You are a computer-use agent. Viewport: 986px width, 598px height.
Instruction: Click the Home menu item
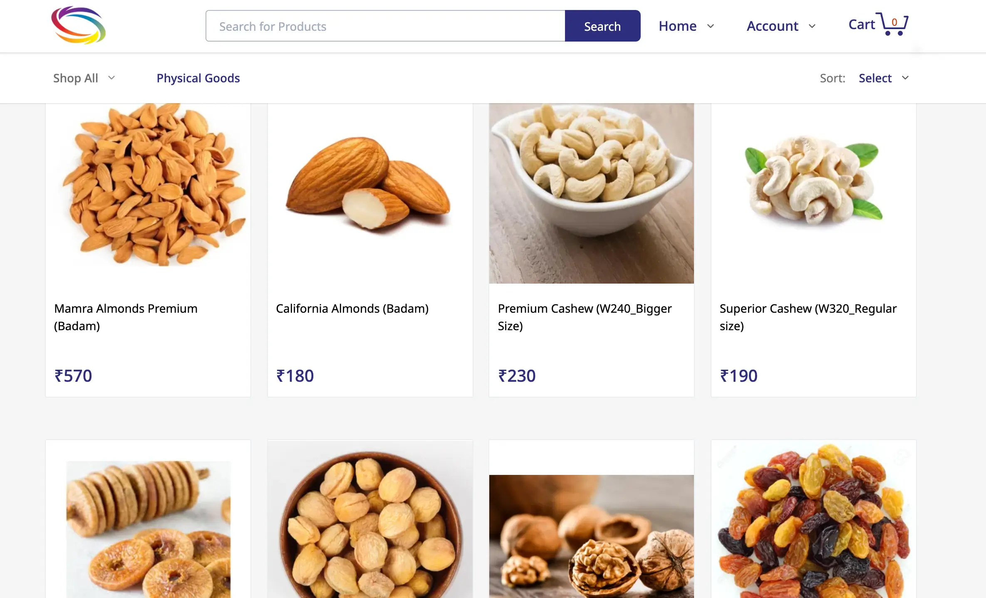(x=677, y=26)
